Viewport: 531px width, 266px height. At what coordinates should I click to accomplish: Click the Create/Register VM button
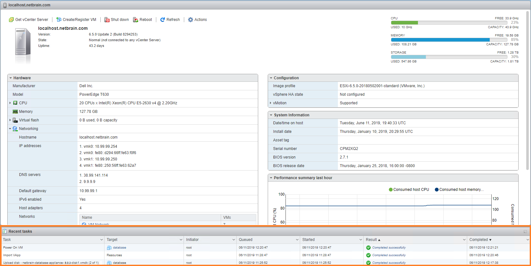pyautogui.click(x=76, y=20)
